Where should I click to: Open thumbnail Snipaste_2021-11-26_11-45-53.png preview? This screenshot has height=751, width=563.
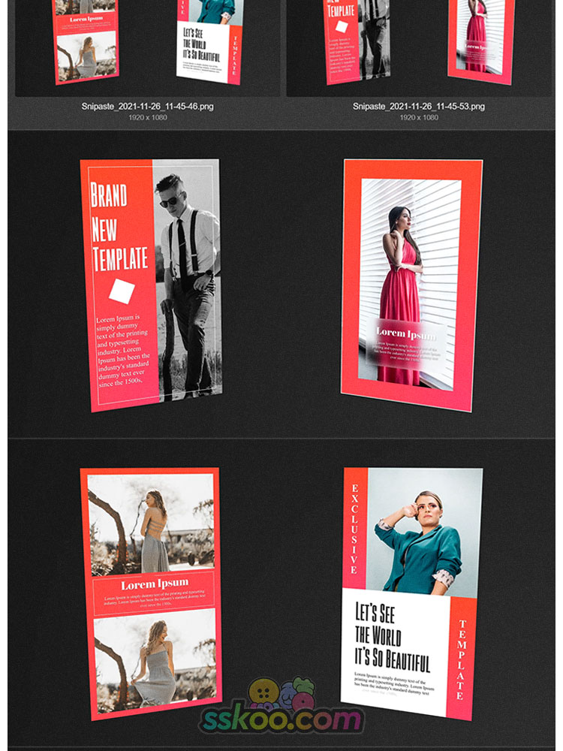coord(419,48)
